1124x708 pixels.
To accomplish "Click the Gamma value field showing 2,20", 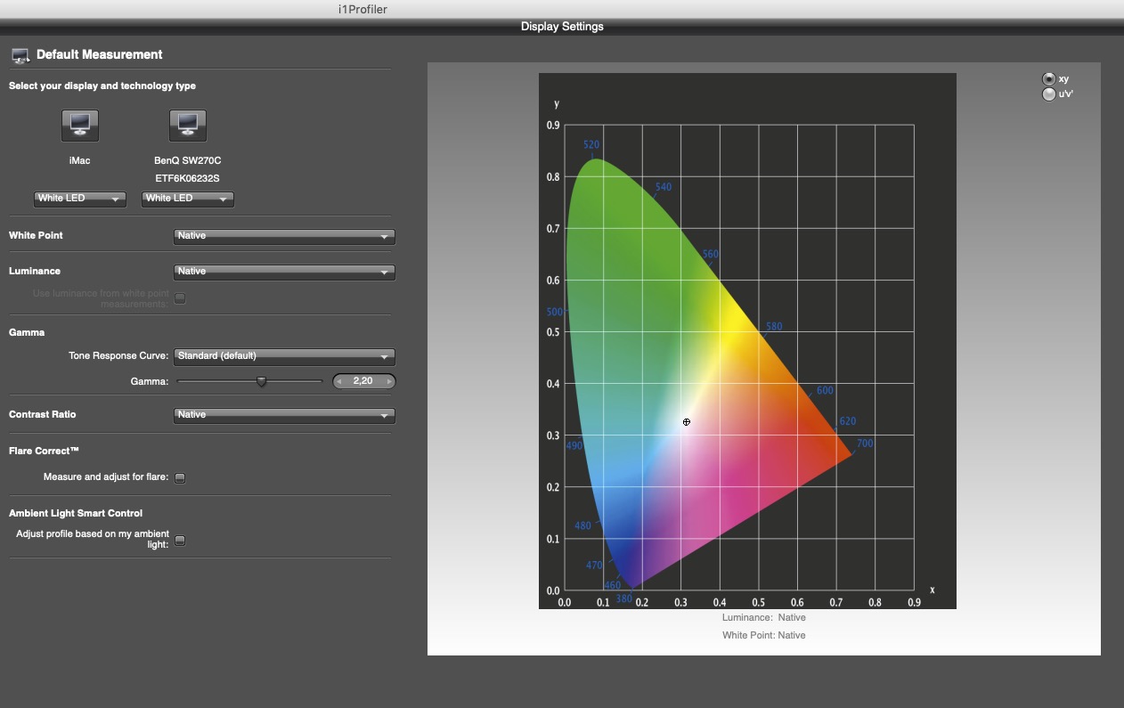I will (x=363, y=382).
